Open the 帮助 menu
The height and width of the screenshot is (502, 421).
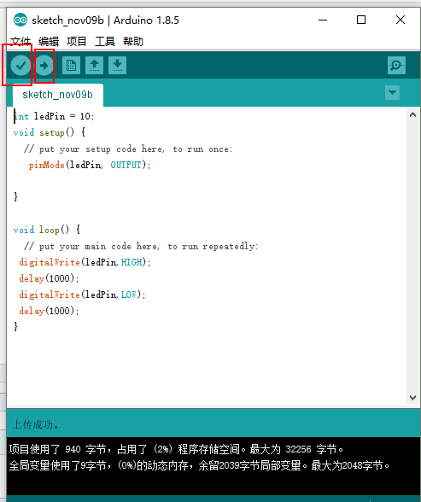[133, 42]
